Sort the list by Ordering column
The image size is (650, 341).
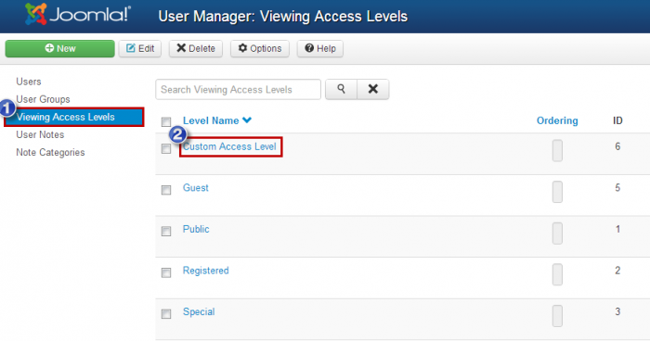pos(557,120)
